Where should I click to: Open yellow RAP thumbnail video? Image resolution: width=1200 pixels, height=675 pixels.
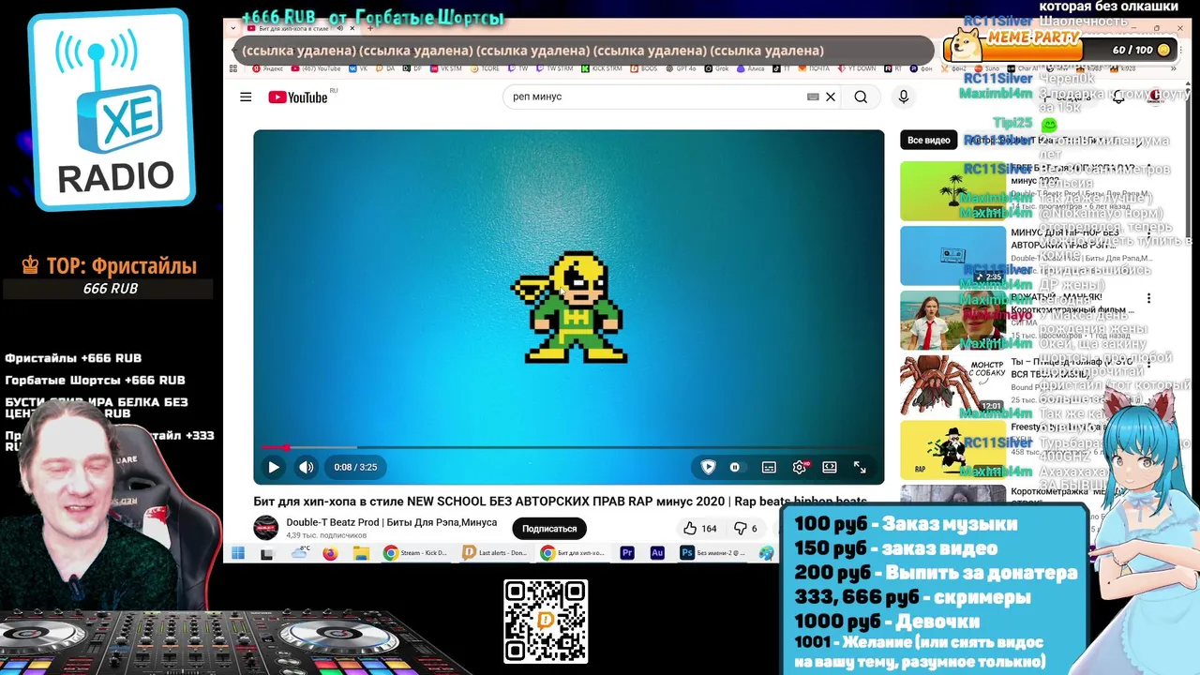952,450
